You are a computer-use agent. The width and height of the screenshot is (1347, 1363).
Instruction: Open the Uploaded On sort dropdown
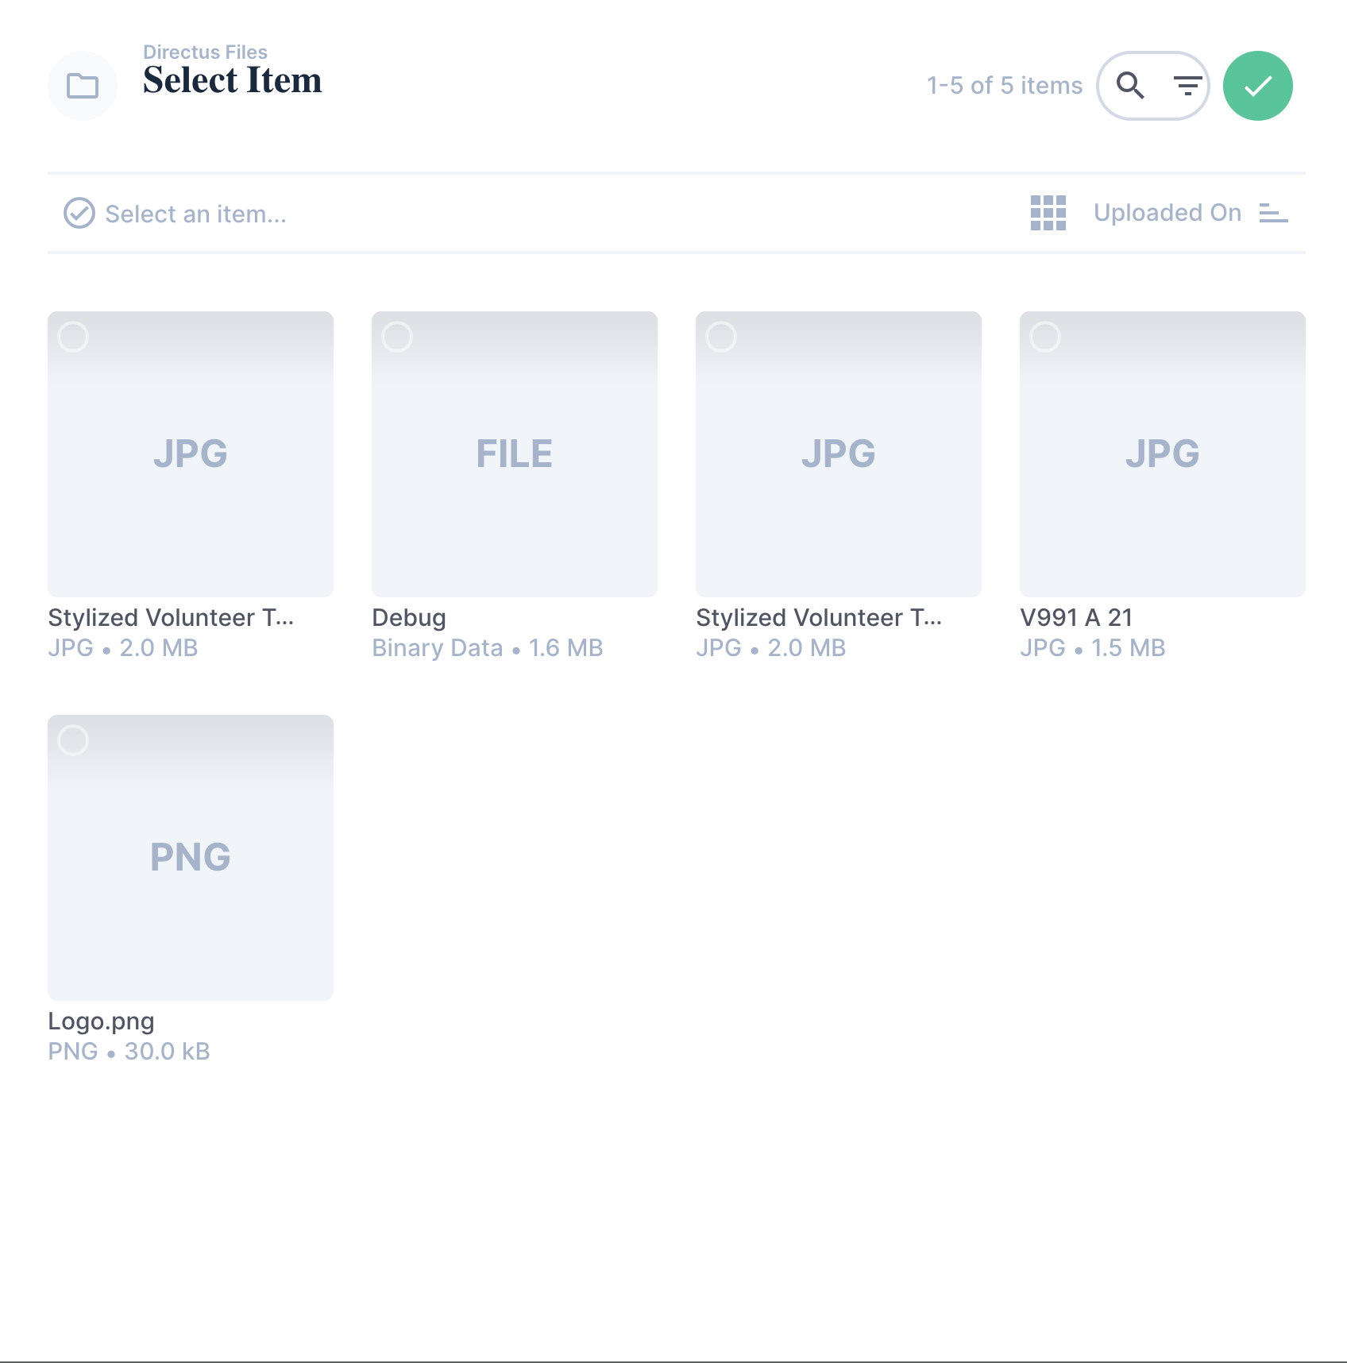(x=1168, y=213)
